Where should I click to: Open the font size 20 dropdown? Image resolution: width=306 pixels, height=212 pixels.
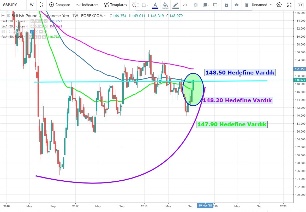click(x=186, y=5)
